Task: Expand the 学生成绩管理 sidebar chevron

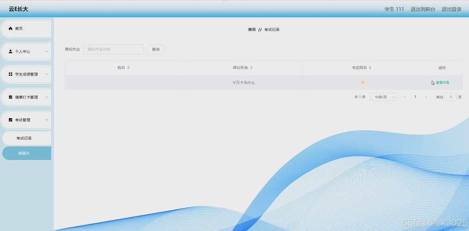Action: click(x=47, y=74)
